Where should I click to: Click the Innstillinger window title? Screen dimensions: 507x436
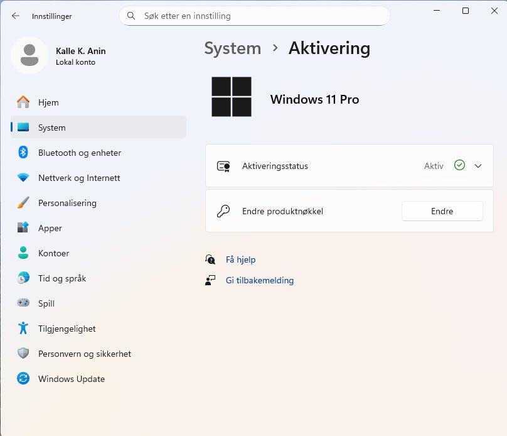coord(51,16)
